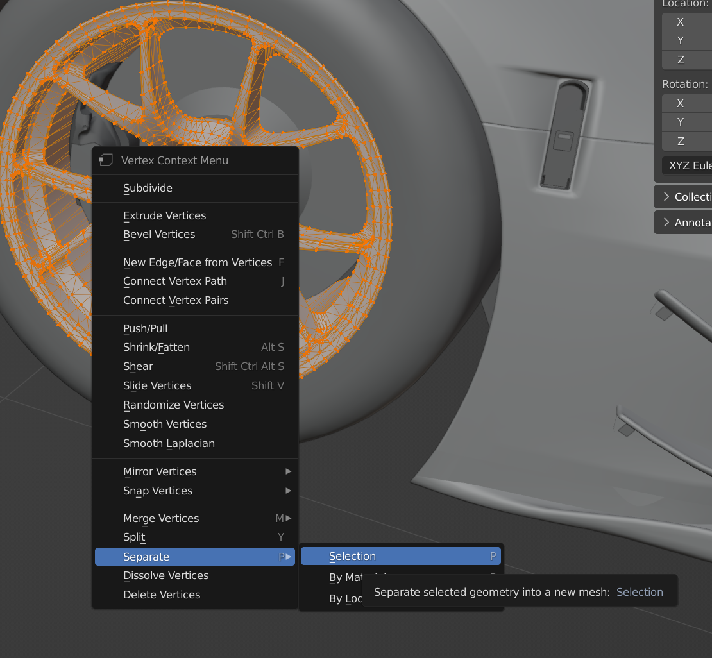Image resolution: width=712 pixels, height=658 pixels.
Task: Apply Smooth Laplacian from the menu
Action: tap(169, 443)
